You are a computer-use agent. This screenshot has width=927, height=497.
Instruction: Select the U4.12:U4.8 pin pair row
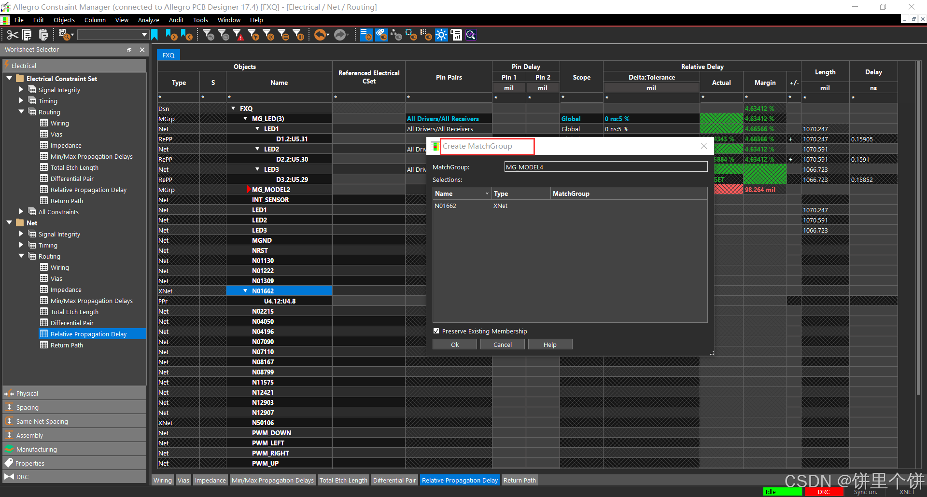coord(280,301)
